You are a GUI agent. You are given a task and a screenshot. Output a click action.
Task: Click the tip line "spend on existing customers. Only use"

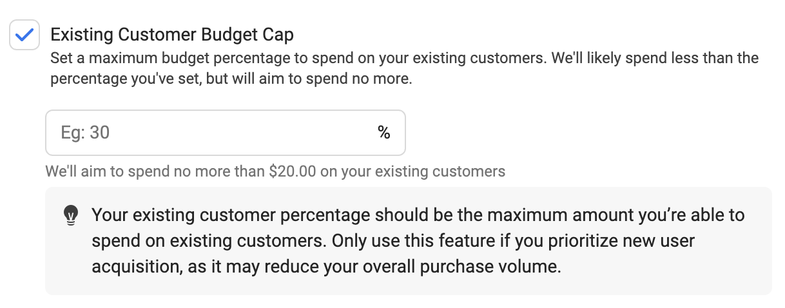(x=393, y=240)
